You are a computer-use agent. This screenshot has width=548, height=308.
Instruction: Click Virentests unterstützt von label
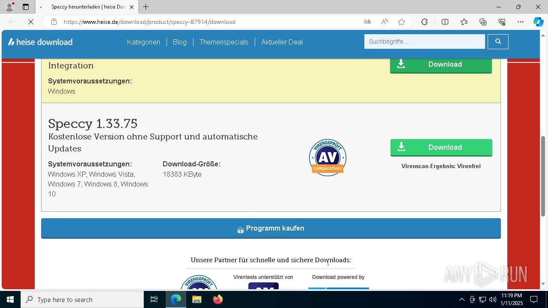pyautogui.click(x=263, y=277)
